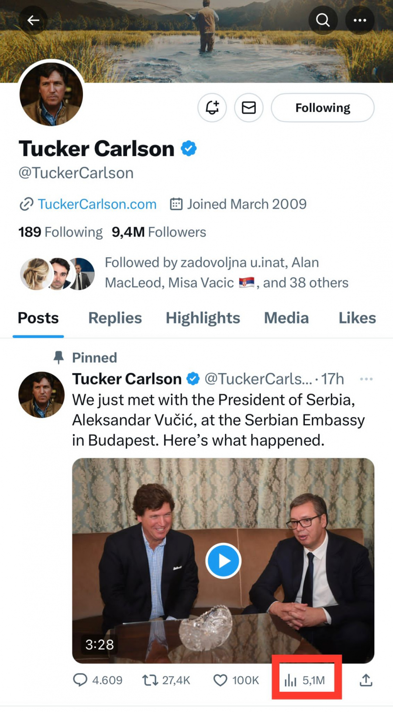The height and width of the screenshot is (712, 393).
Task: Expand the pinned post's more options
Action: click(366, 379)
